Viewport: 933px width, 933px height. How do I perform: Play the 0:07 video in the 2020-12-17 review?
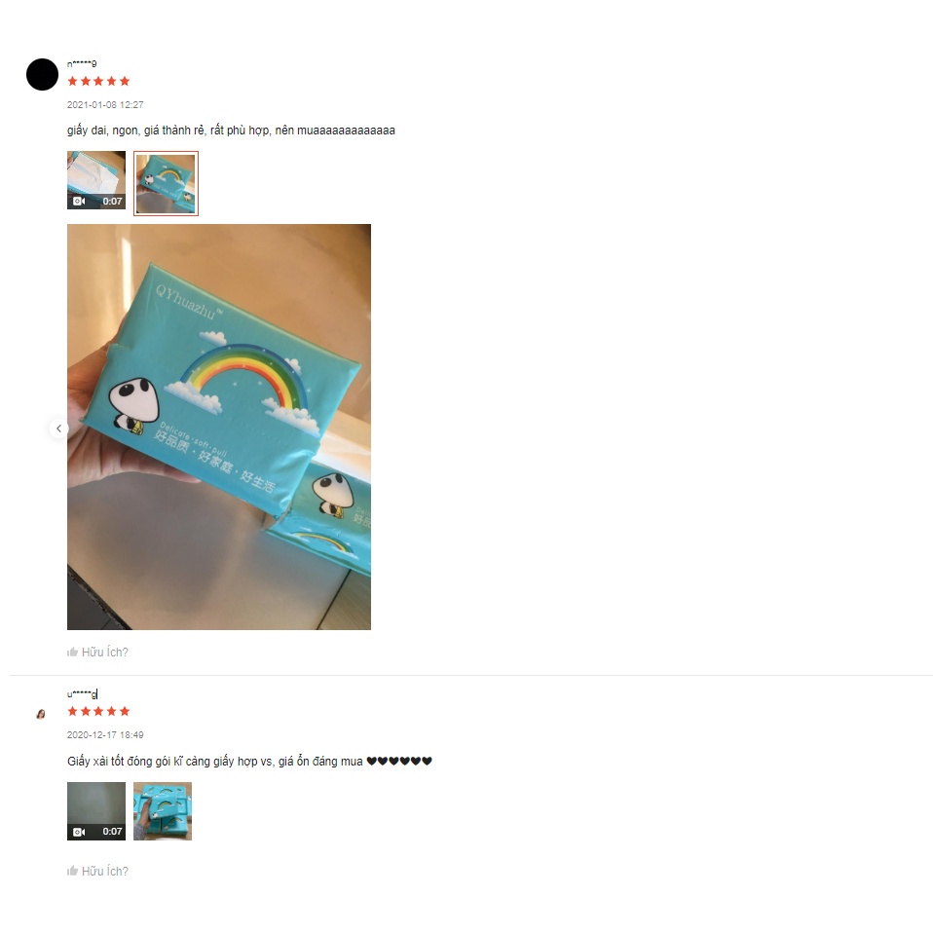pos(96,811)
